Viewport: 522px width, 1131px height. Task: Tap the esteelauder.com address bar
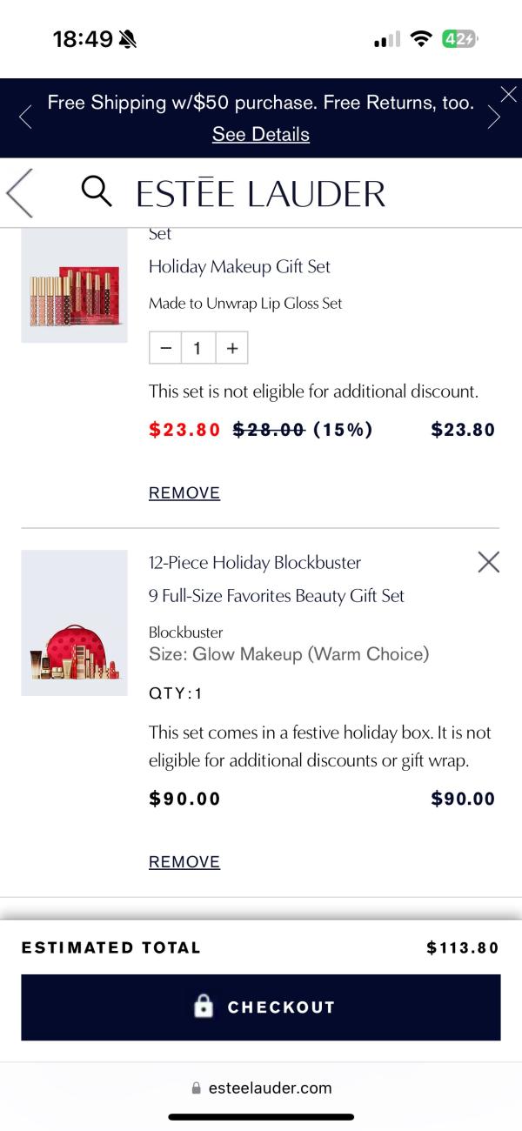pos(270,1087)
